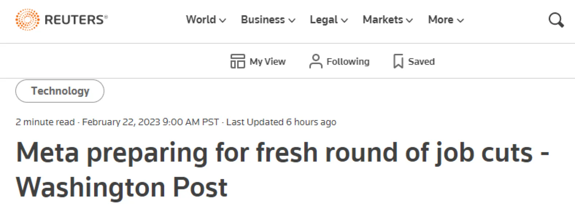Expand the Markets menu chevron
Image resolution: width=575 pixels, height=206 pixels.
coord(410,20)
